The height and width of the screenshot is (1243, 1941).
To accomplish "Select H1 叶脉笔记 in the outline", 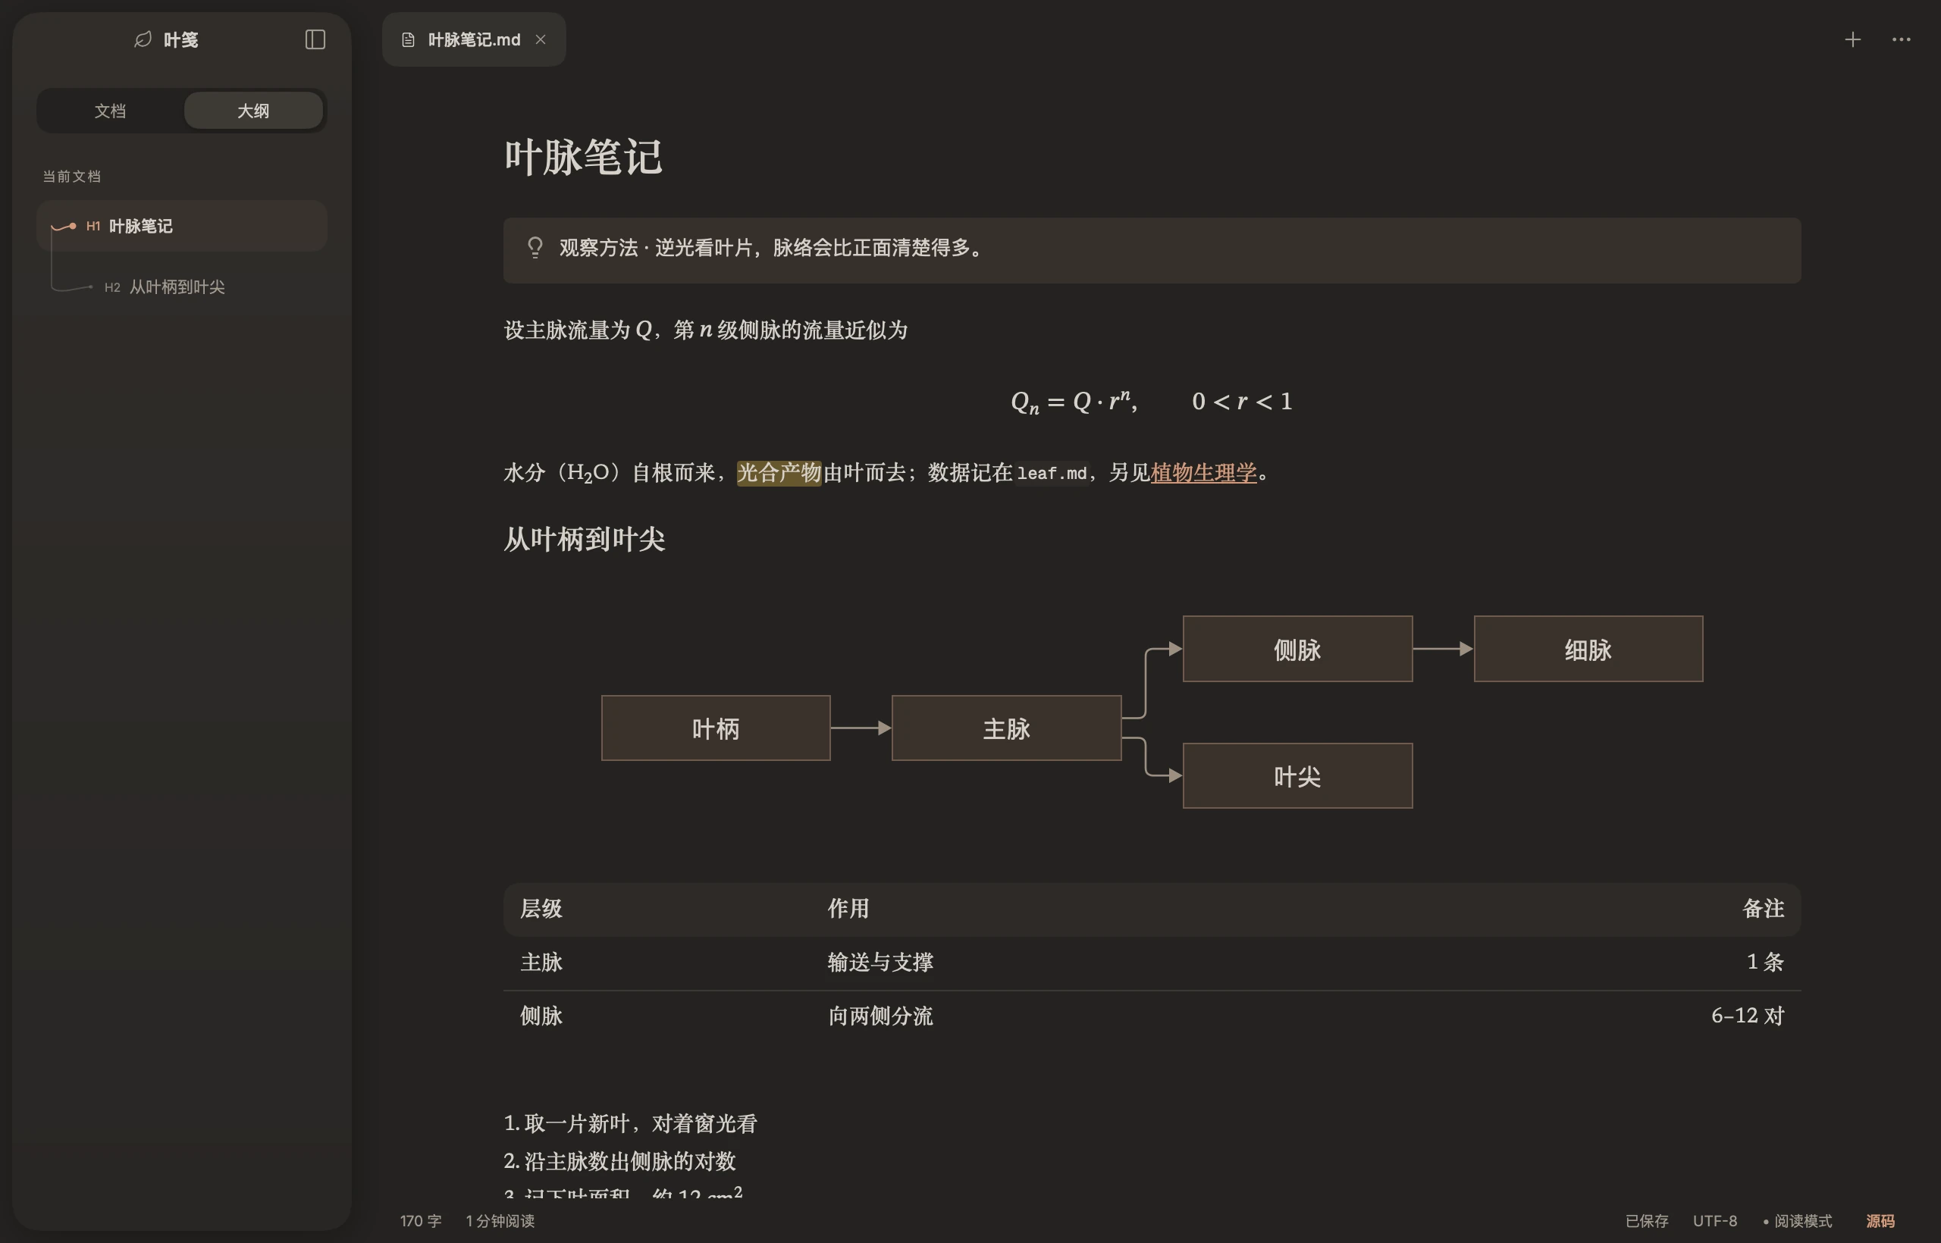I will coord(182,226).
